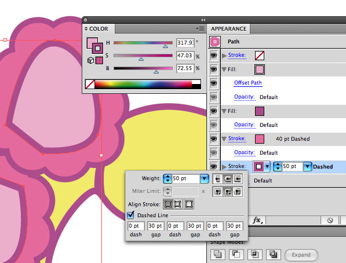Screen dimensions: 346x263
Task: Click the Exclude shape mode icon
Action: 273,254
